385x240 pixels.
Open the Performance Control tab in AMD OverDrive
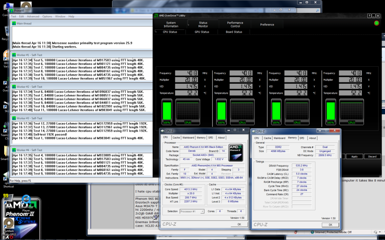235,24
